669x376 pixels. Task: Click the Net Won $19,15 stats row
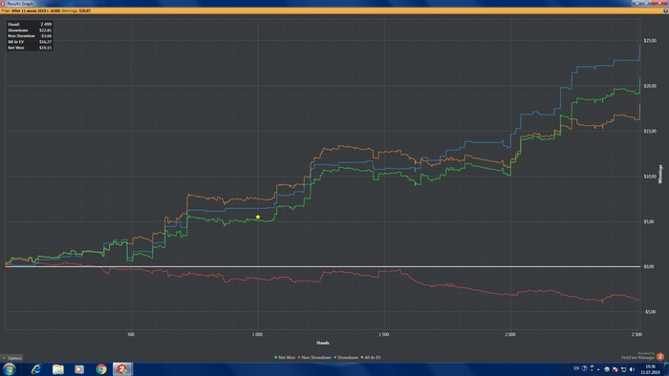(30, 48)
